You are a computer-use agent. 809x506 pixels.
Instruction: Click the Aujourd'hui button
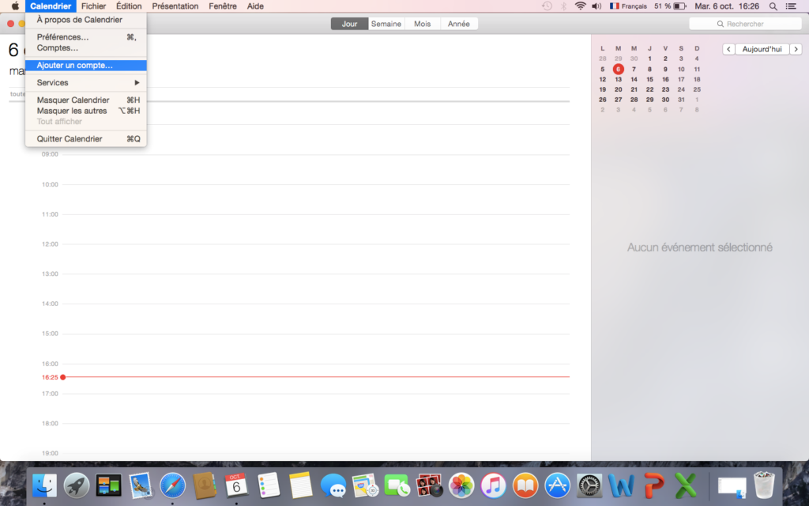pyautogui.click(x=762, y=49)
